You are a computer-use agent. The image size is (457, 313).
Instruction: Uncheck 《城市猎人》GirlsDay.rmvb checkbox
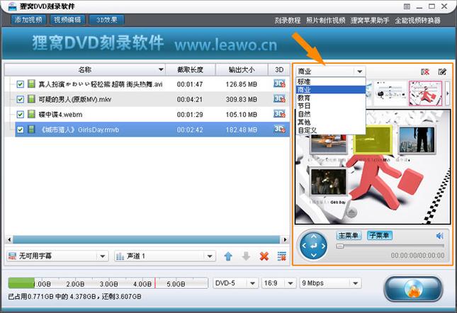[x=20, y=130]
